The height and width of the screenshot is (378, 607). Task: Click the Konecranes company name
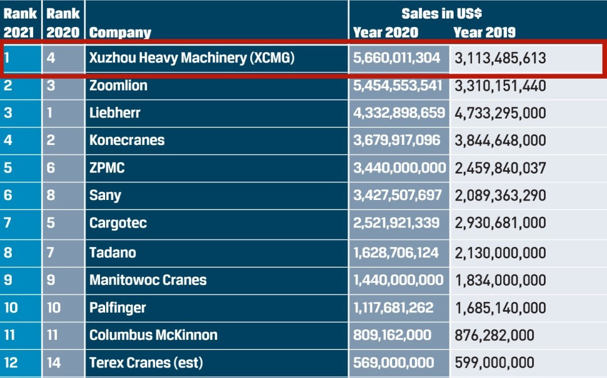coord(127,140)
